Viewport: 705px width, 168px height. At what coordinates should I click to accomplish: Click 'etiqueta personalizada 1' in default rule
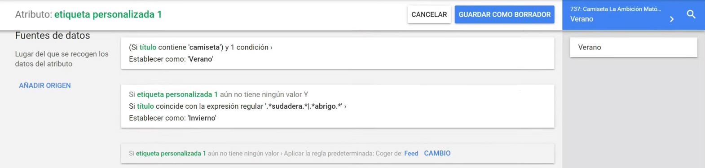171,153
